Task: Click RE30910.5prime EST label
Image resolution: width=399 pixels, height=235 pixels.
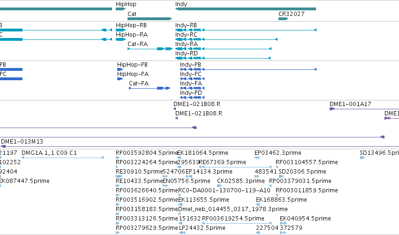Action: [139, 172]
